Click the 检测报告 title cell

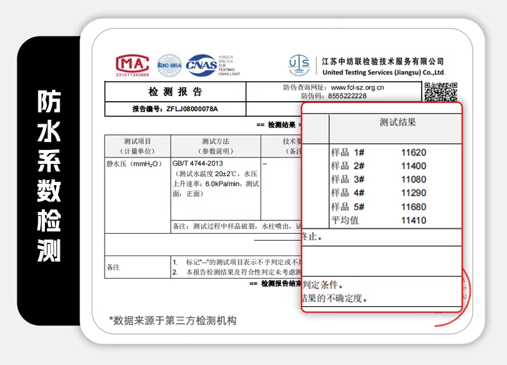point(175,92)
